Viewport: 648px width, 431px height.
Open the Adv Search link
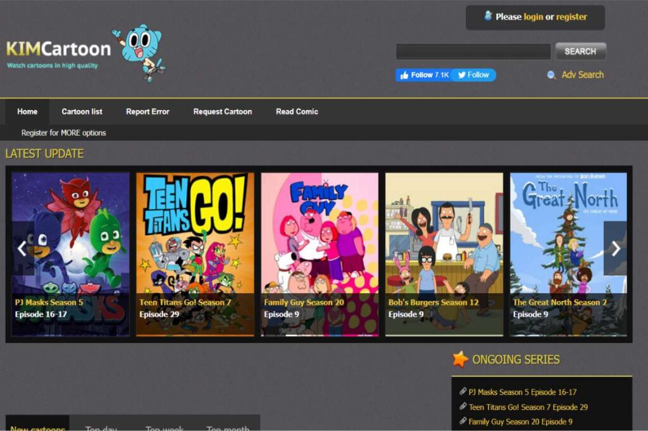(x=582, y=75)
